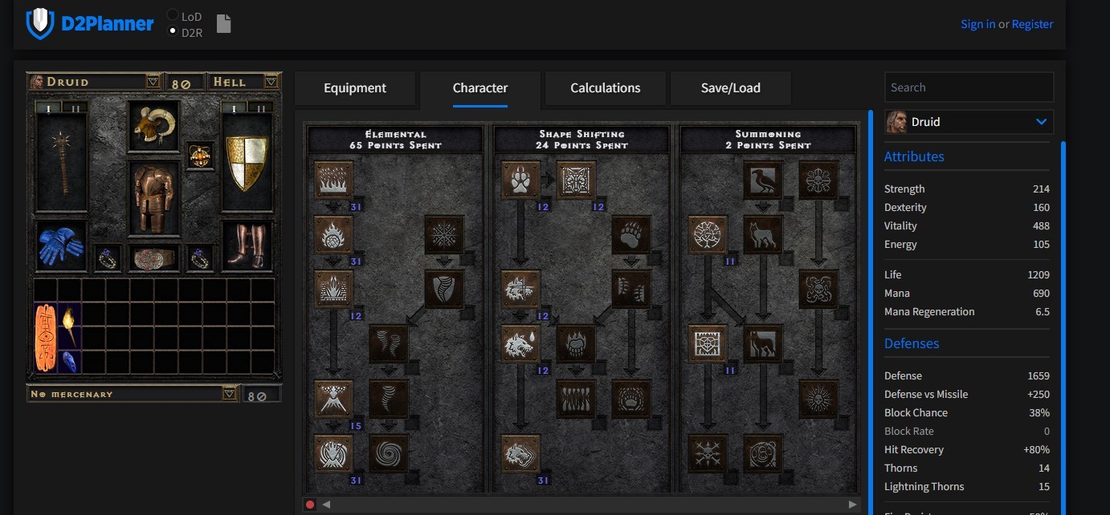Click the blue gloves equipment slot
The height and width of the screenshot is (515, 1110).
(x=61, y=247)
